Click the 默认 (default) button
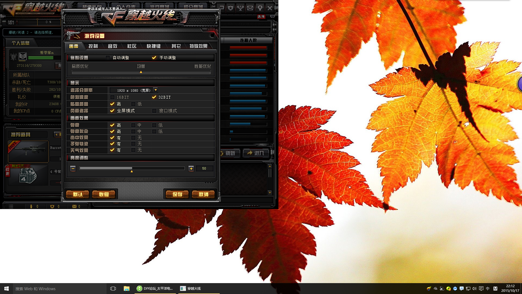Image resolution: width=522 pixels, height=294 pixels. [x=77, y=194]
